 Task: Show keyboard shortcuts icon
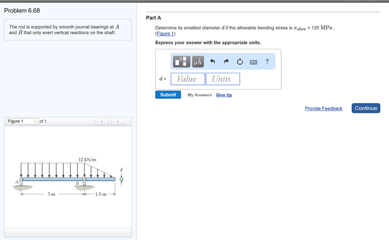coord(253,62)
